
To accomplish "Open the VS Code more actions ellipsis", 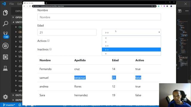I will pyautogui.click(x=187, y=11).
